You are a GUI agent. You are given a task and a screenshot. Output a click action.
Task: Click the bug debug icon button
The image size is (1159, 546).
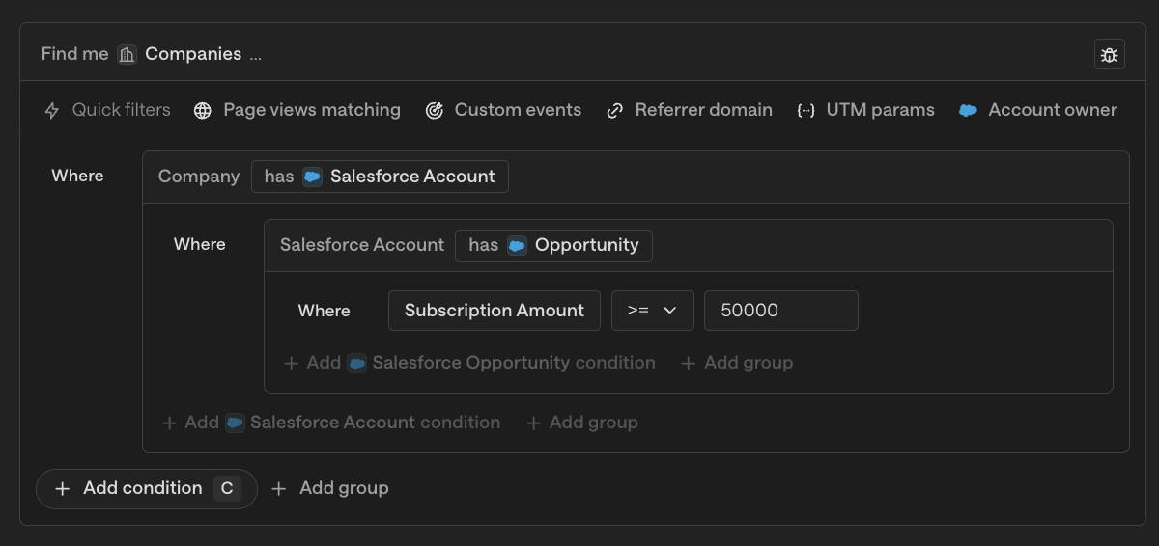1110,54
